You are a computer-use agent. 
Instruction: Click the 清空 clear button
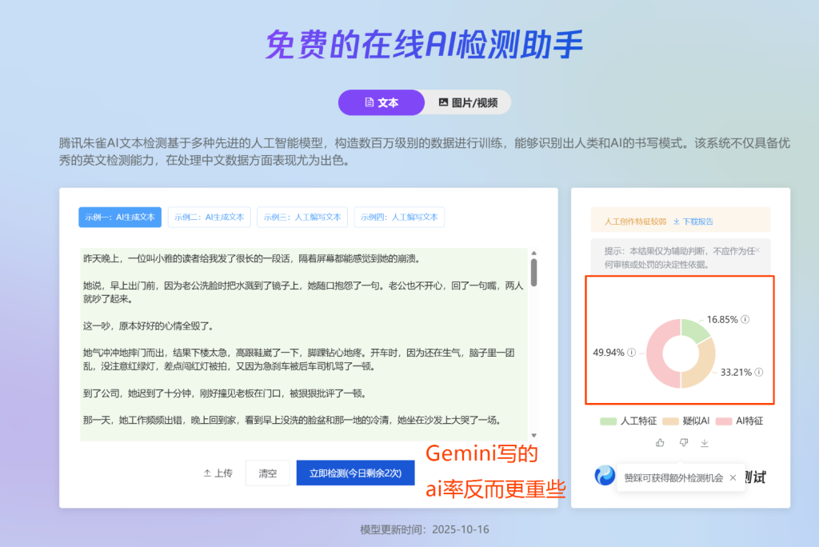point(268,473)
